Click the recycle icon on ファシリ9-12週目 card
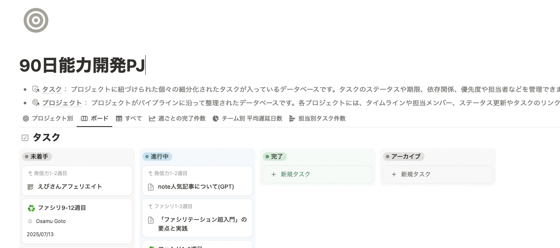Viewport: 560px width, 248px height. coord(31,208)
